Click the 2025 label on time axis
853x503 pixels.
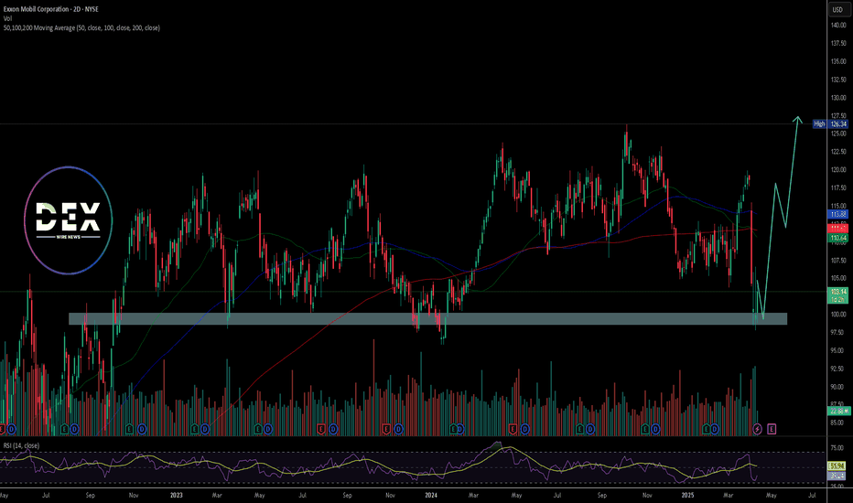pyautogui.click(x=687, y=496)
